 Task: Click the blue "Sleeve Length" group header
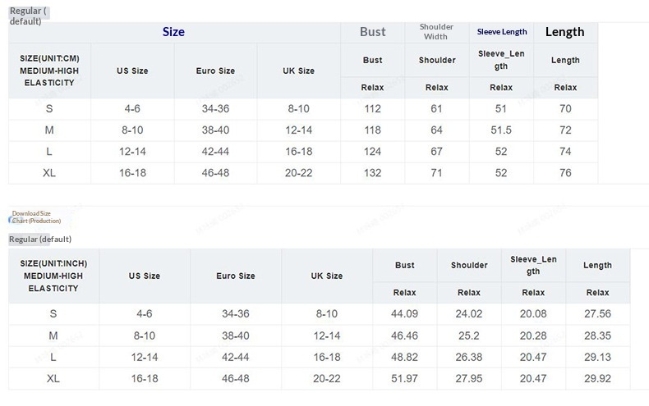pos(501,32)
